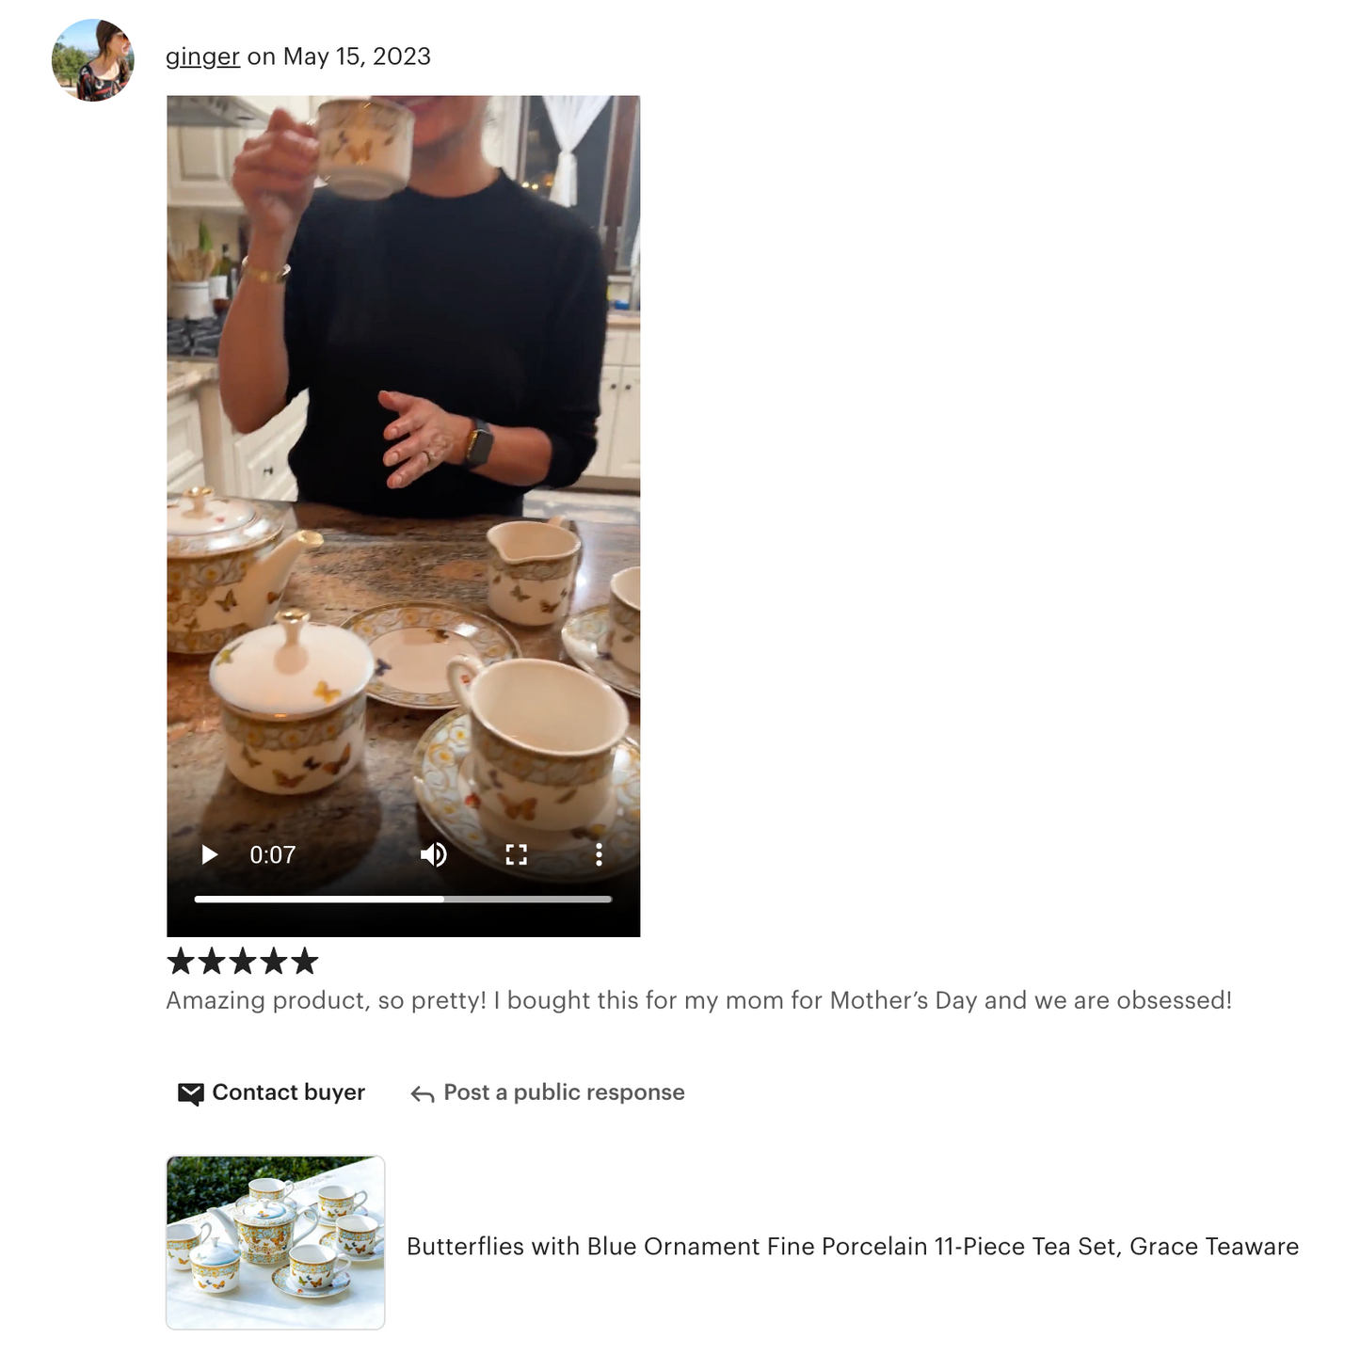Click the fifth rating star
The width and height of the screenshot is (1360, 1370).
[304, 962]
